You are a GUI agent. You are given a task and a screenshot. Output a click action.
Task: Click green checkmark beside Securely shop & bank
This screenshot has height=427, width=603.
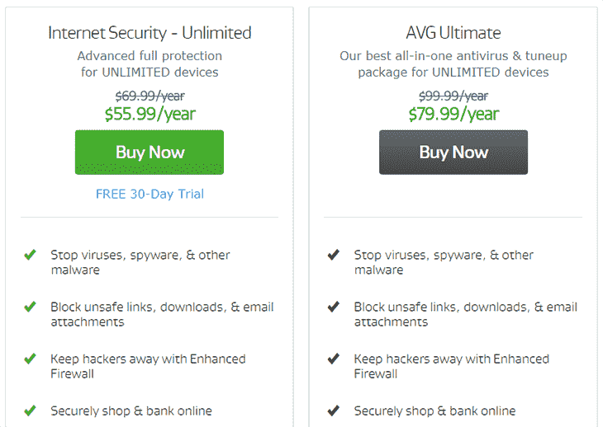(30, 411)
